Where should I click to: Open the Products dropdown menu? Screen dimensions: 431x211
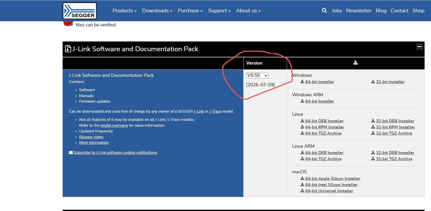124,10
